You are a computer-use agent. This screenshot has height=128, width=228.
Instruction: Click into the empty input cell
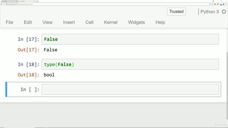click(x=130, y=89)
